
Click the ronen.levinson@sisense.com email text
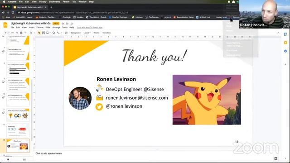137,98
